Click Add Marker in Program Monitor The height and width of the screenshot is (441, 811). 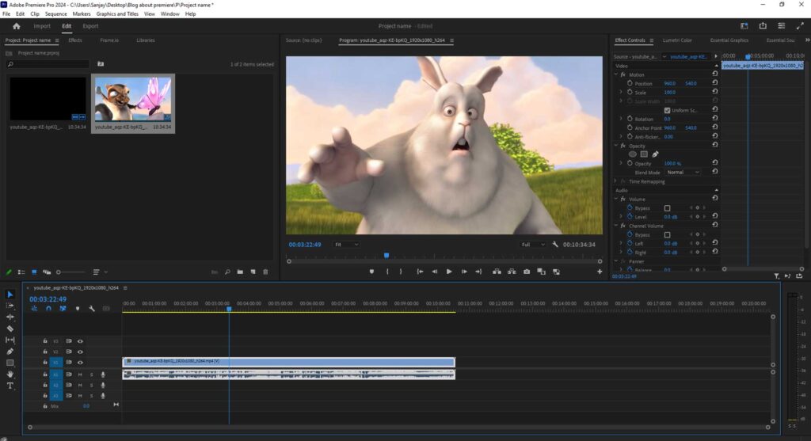point(371,272)
